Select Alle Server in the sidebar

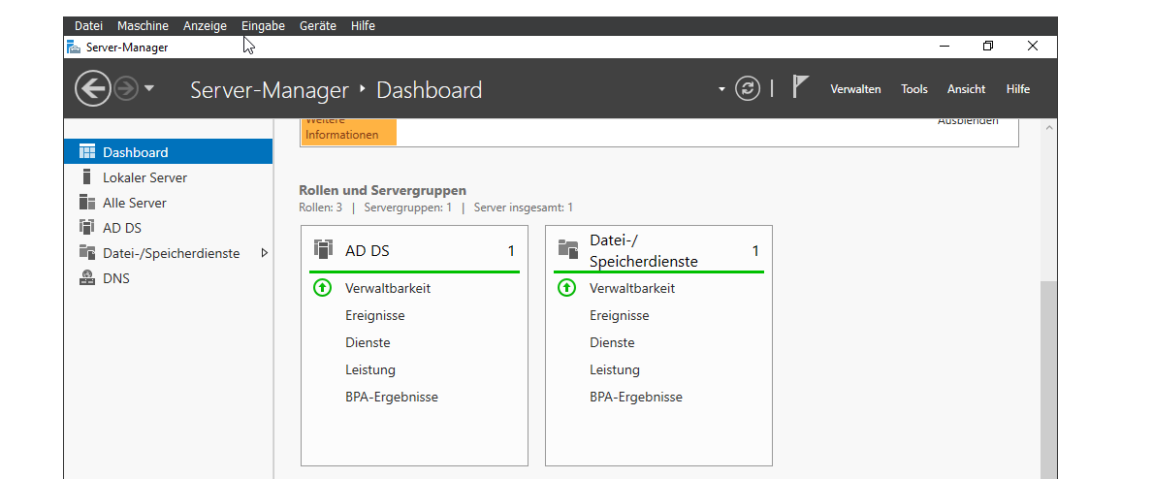click(169, 203)
